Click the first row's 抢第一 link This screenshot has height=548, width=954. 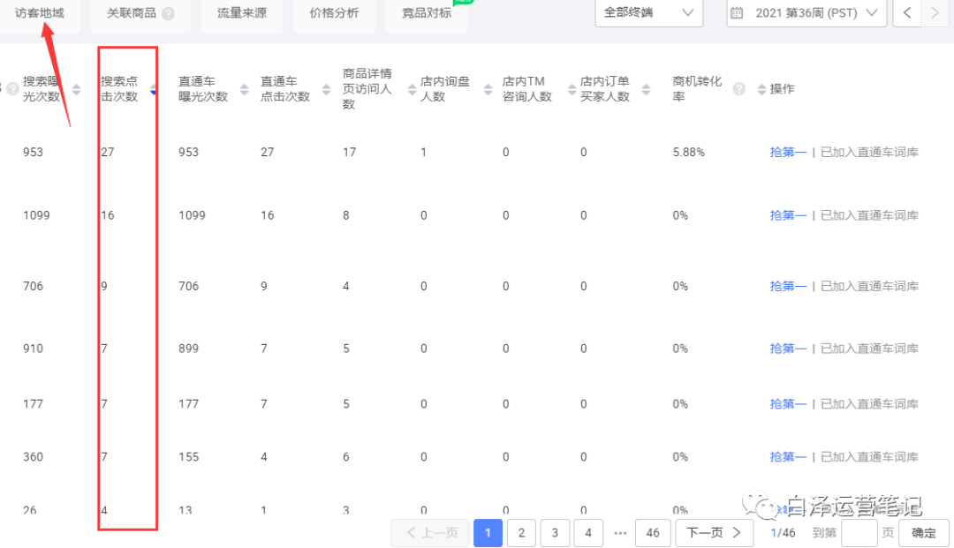tap(787, 152)
